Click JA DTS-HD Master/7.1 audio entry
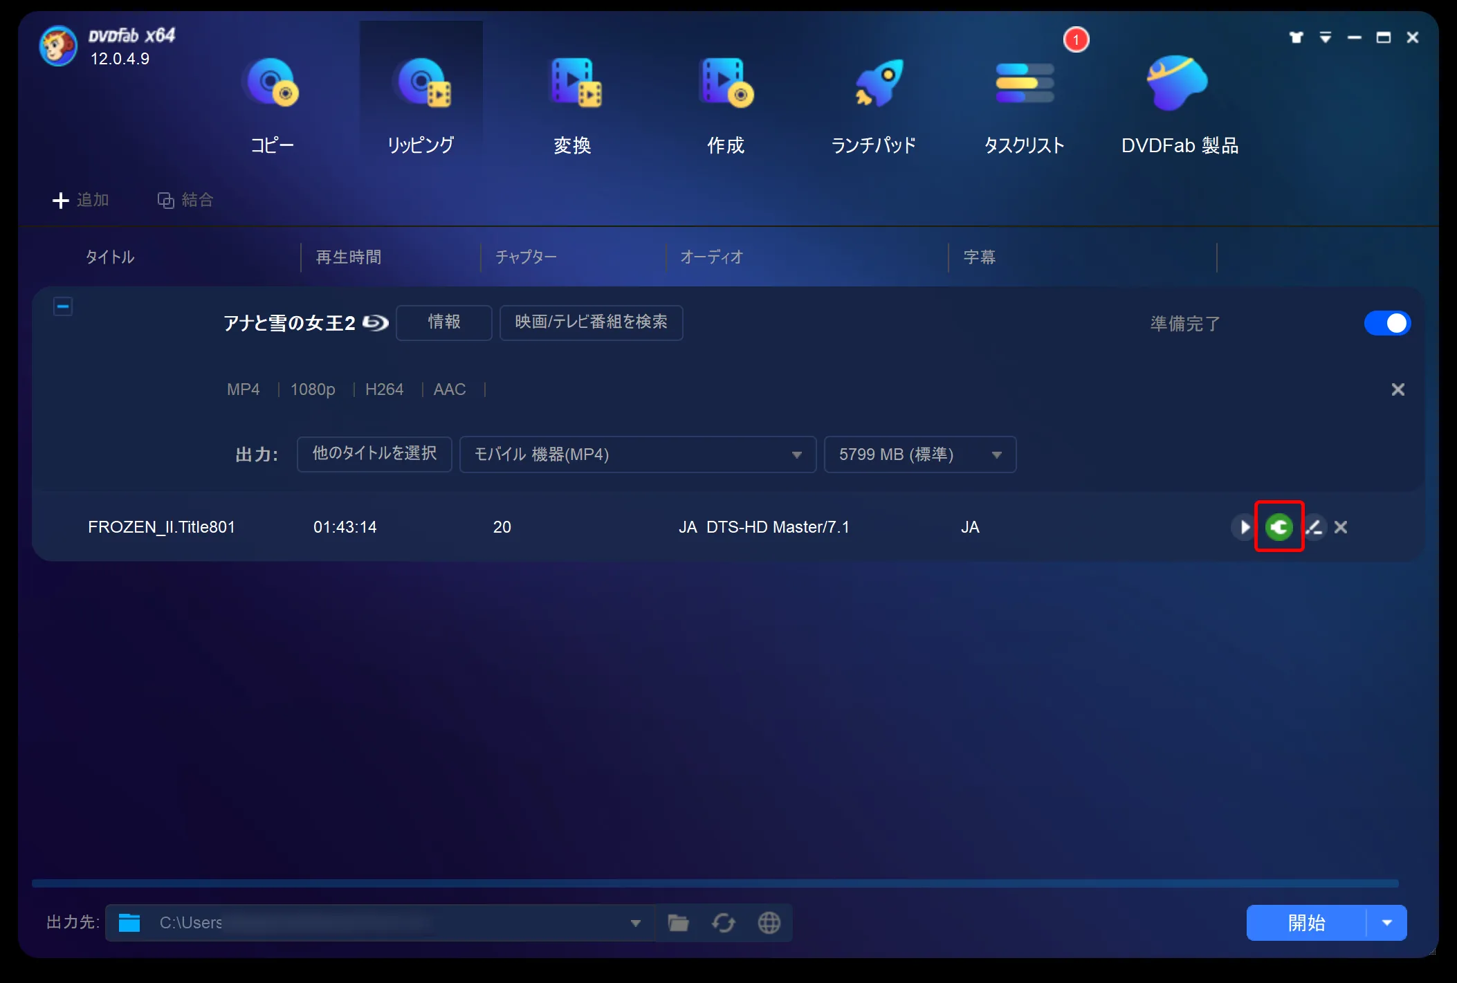Screen dimensions: 1457x983 click(764, 527)
